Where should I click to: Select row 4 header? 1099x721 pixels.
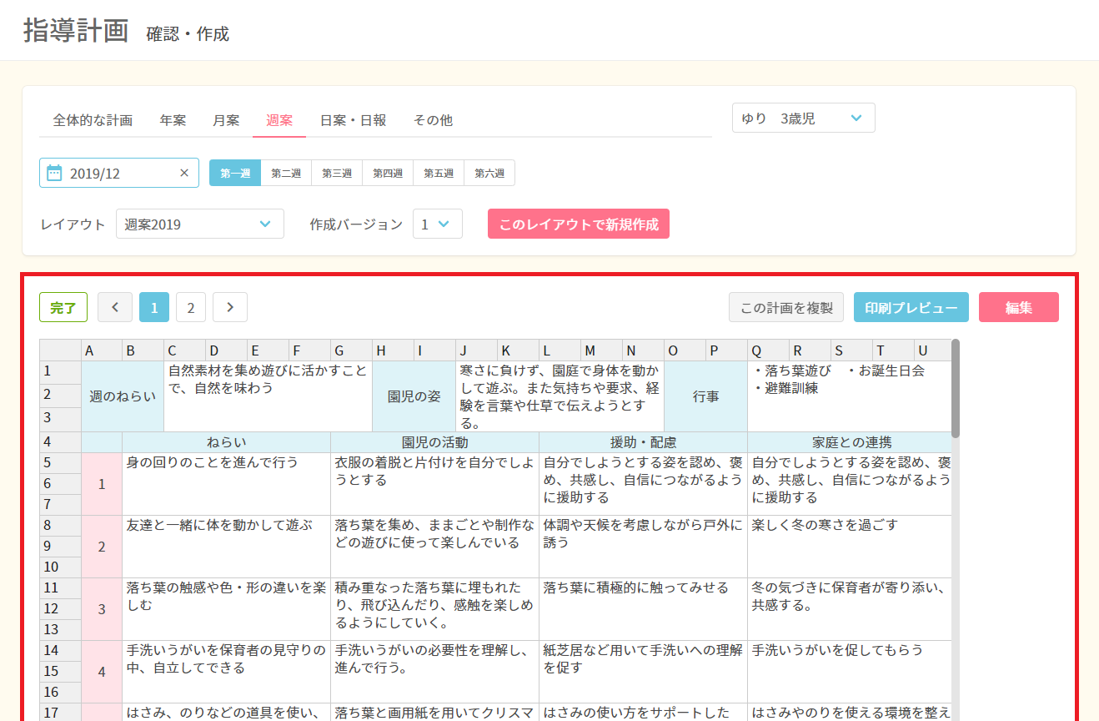60,442
